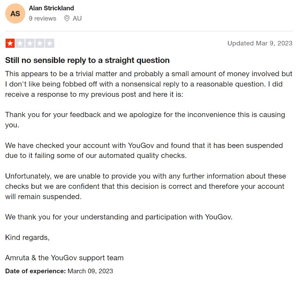Click the Kind regards line
The height and width of the screenshot is (281, 301).
pyautogui.click(x=27, y=238)
